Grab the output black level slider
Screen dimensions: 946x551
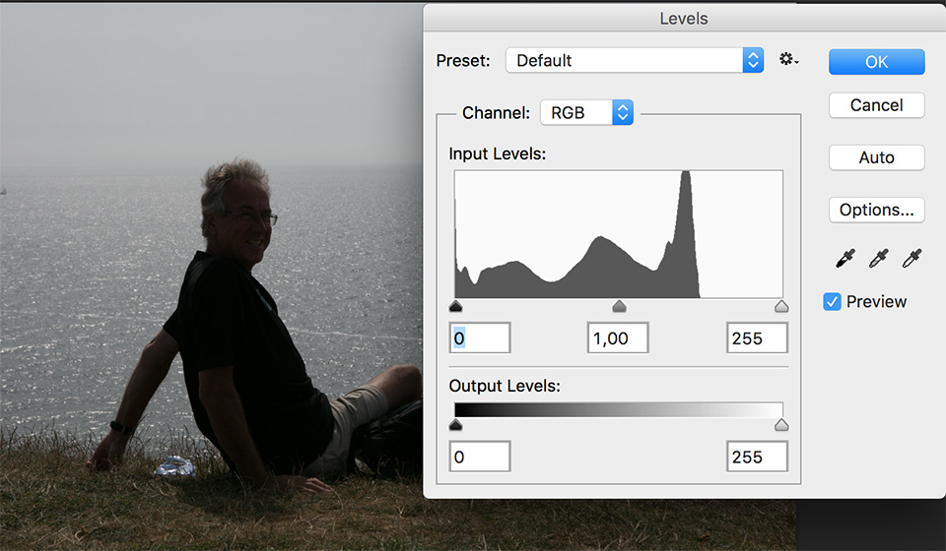tap(456, 425)
